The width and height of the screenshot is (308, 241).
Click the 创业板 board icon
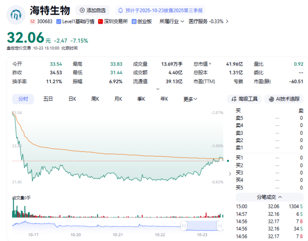point(135,21)
